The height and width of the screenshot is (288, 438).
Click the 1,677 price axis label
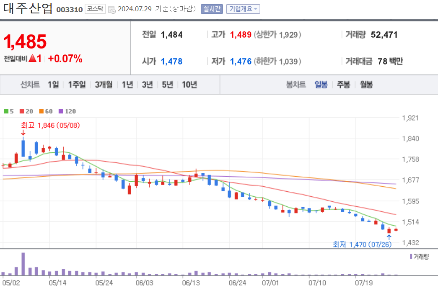tap(410, 180)
